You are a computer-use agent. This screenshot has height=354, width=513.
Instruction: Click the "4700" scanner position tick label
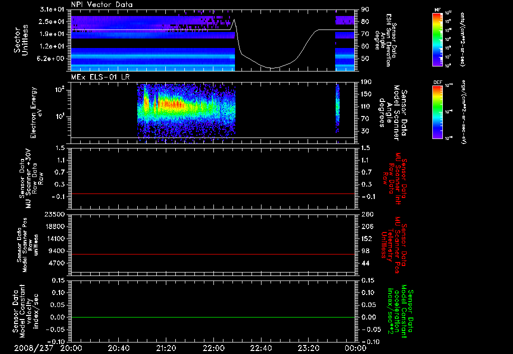[x=57, y=263]
